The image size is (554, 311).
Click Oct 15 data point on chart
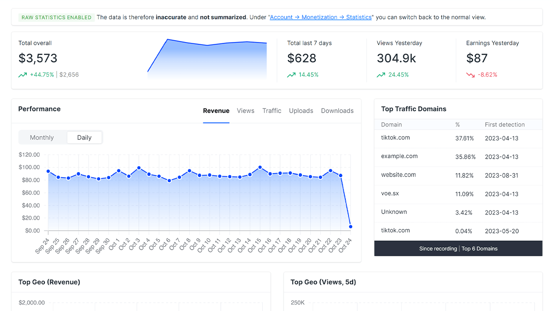point(260,167)
